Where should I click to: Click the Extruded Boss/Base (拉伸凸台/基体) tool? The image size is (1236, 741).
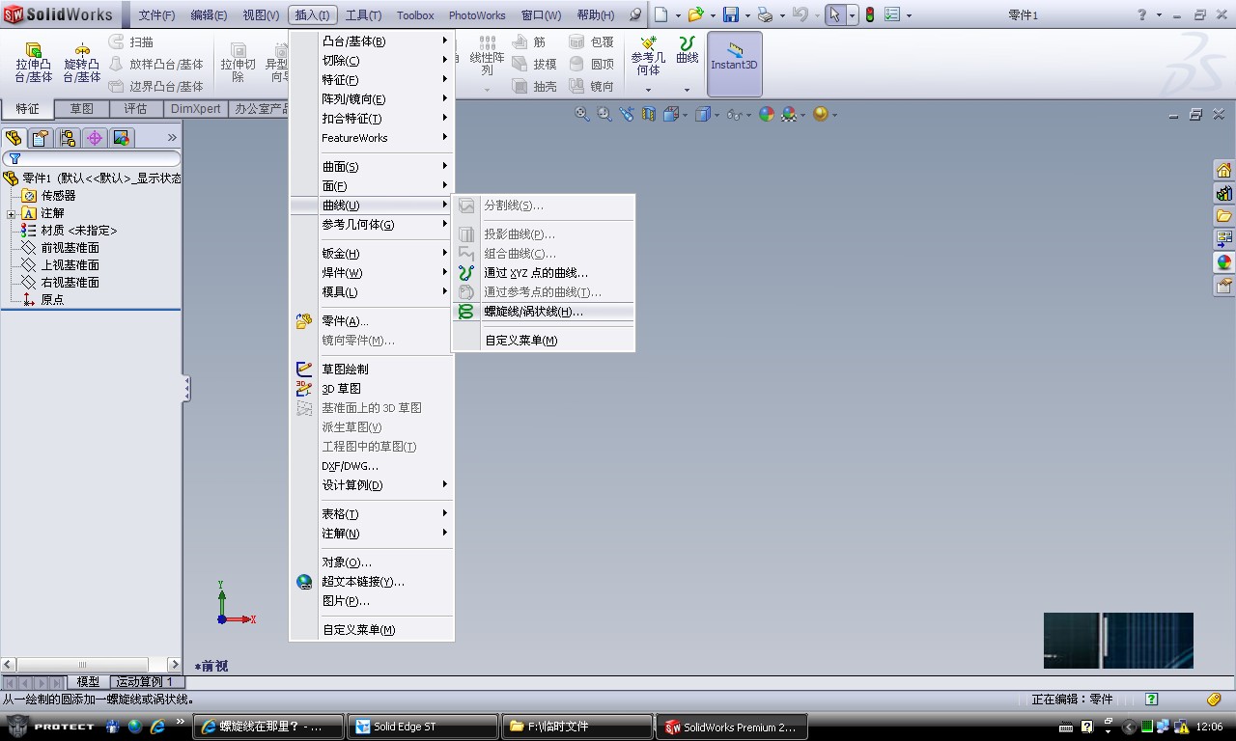click(x=34, y=63)
